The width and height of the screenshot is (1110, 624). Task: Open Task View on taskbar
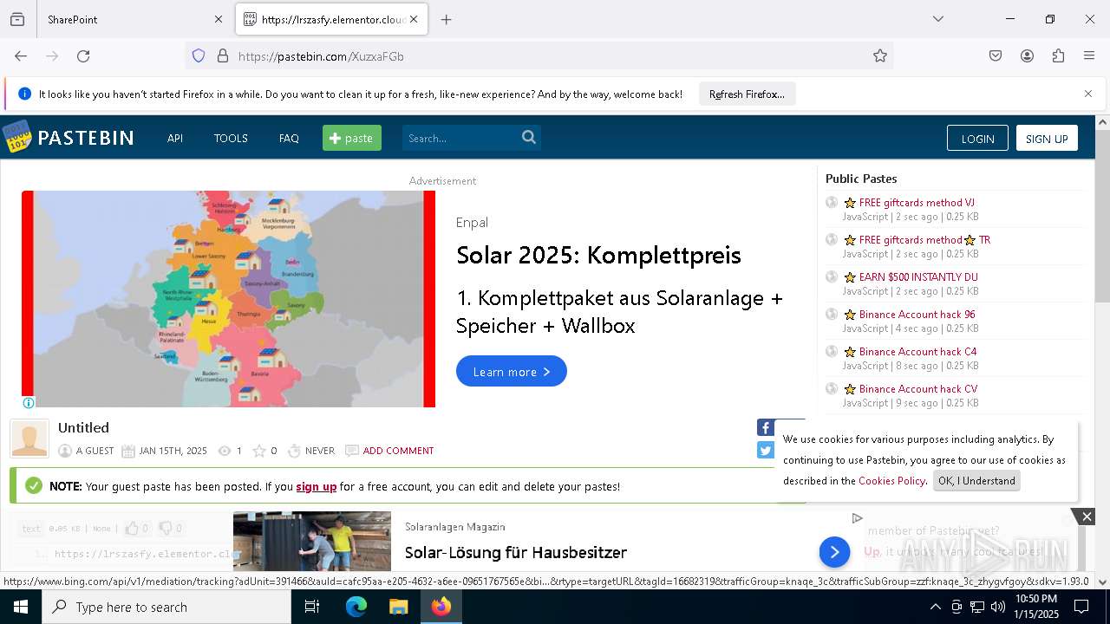click(x=312, y=607)
